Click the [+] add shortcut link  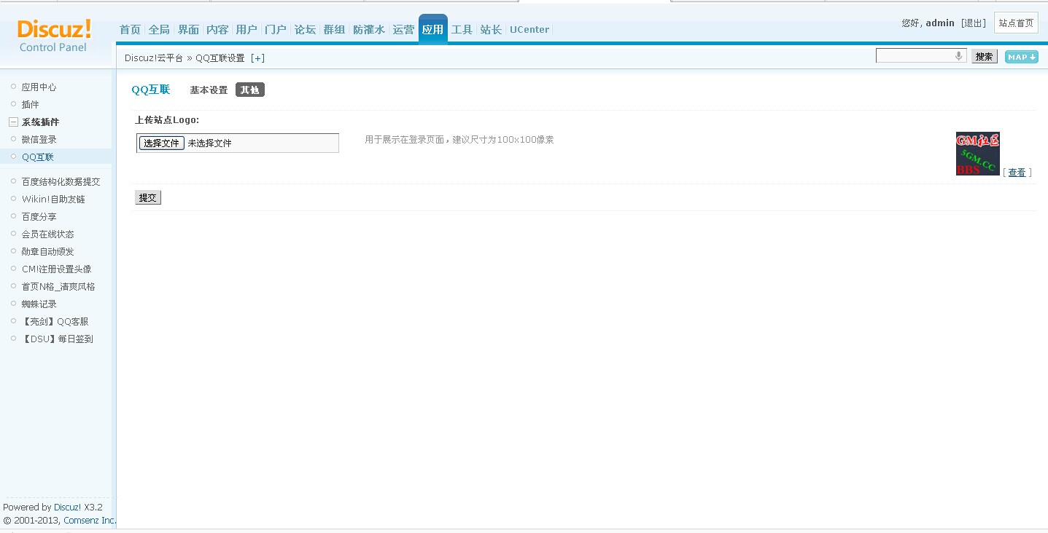pos(257,58)
